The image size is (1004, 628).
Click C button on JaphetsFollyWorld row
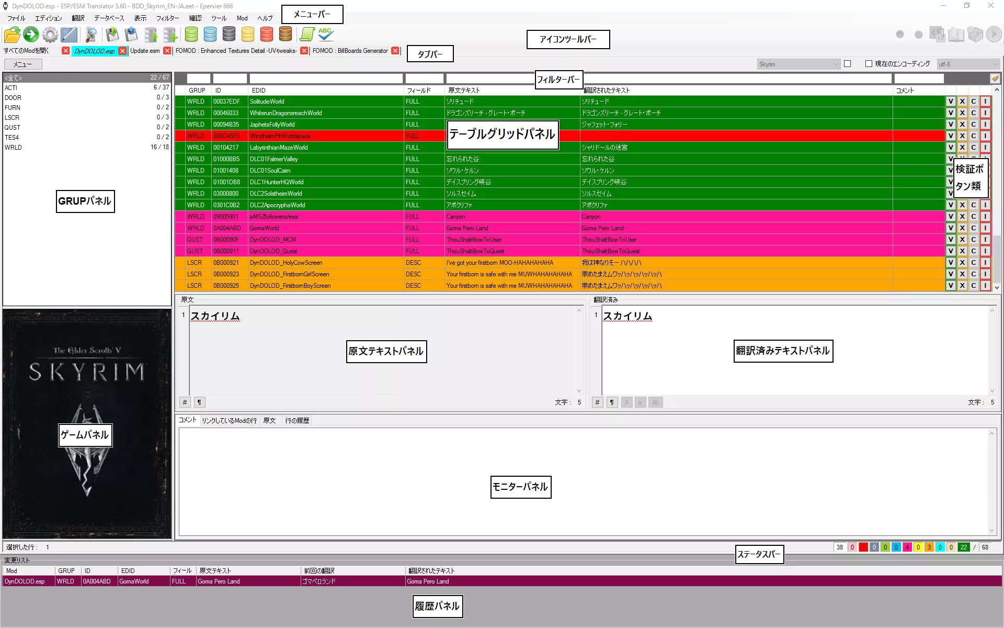[974, 125]
